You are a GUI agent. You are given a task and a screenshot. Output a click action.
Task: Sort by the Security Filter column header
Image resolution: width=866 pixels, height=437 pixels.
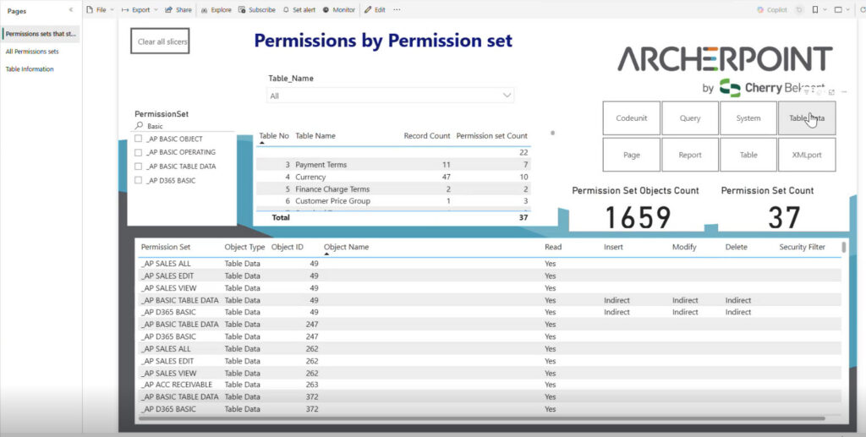(802, 247)
